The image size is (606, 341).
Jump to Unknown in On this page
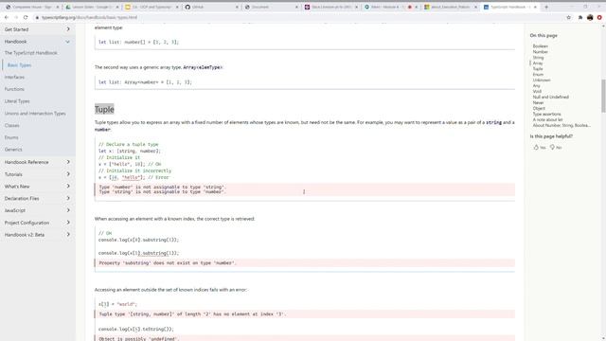point(542,80)
